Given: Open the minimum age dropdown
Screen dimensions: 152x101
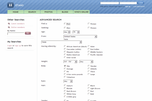Looking at the screenshot, I should (x=67, y=32).
